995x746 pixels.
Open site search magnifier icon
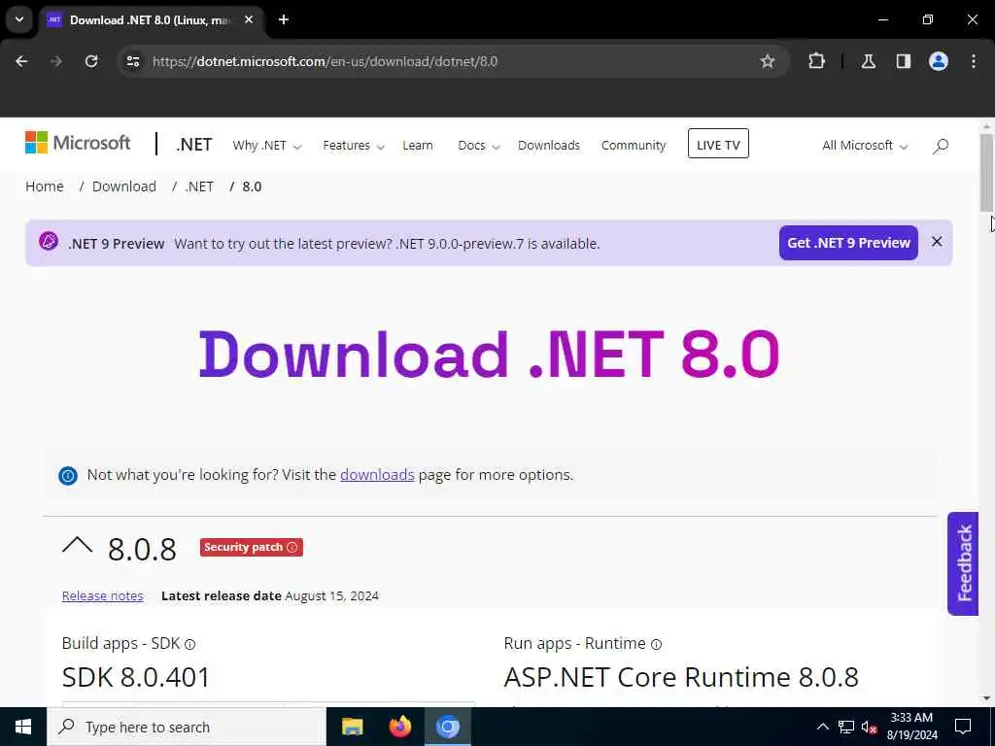point(941,146)
